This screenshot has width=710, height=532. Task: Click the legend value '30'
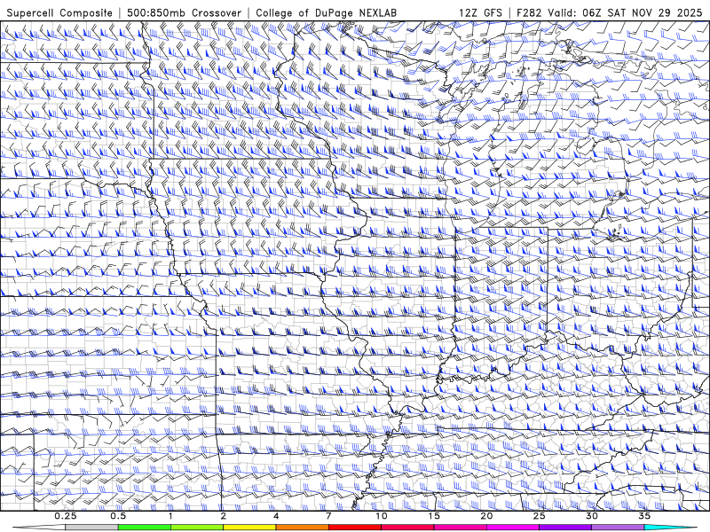point(592,516)
